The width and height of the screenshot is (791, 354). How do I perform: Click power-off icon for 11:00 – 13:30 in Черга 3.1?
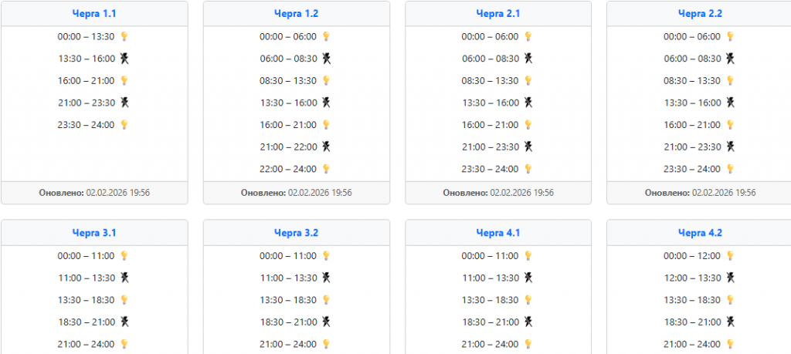124,278
